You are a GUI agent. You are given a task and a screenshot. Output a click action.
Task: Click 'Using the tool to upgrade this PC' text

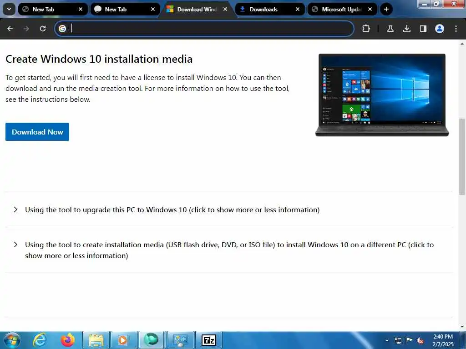point(172,209)
